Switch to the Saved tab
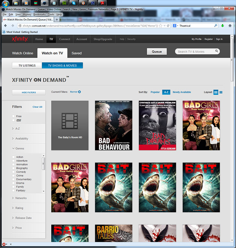This screenshot has width=236, height=248. click(77, 53)
